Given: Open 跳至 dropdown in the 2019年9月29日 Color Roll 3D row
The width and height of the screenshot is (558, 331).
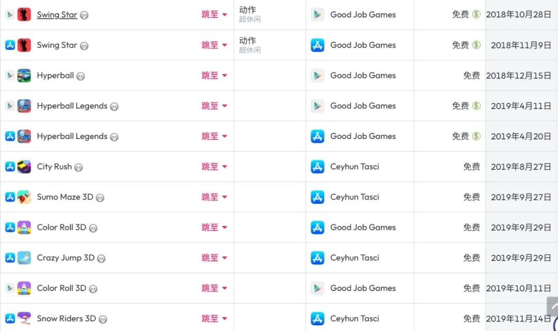Looking at the screenshot, I should click(x=214, y=227).
